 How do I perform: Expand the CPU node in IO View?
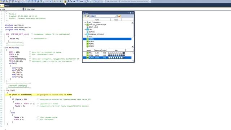[85, 30]
